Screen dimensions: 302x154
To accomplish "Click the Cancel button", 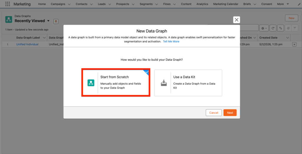I will click(x=214, y=112).
